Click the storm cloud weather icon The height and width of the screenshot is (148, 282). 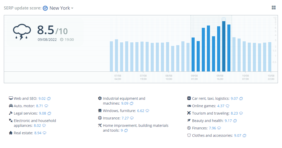(x=22, y=32)
